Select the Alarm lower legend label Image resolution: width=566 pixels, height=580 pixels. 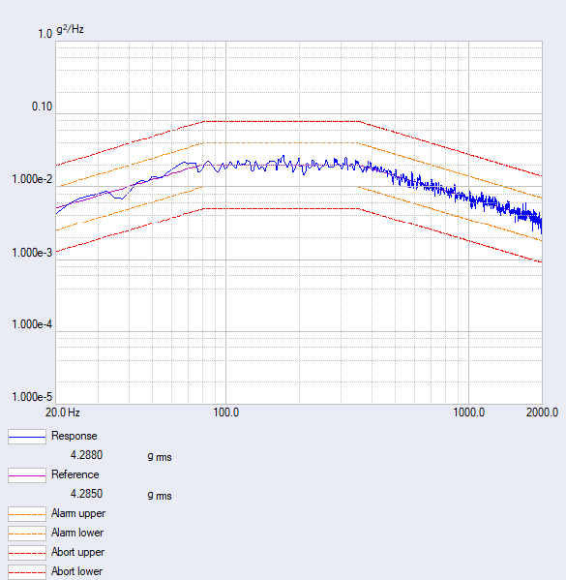point(77,533)
